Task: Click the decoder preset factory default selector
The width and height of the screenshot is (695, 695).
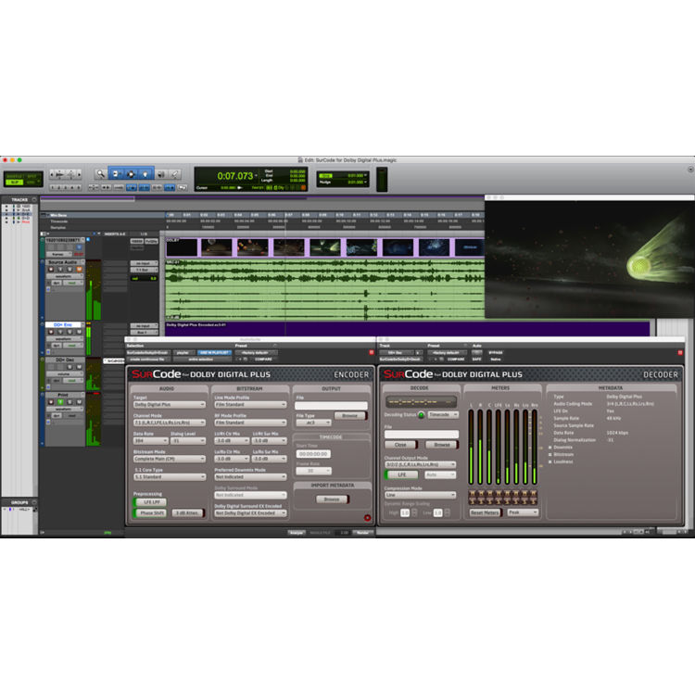Action: (447, 352)
